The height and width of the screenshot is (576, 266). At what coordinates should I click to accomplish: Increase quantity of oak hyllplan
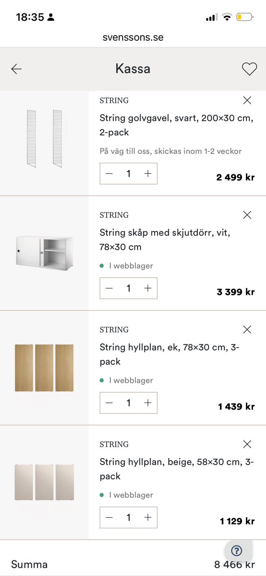148,403
